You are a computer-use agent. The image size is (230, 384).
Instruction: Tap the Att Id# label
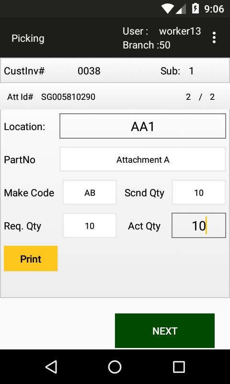[x=20, y=97]
